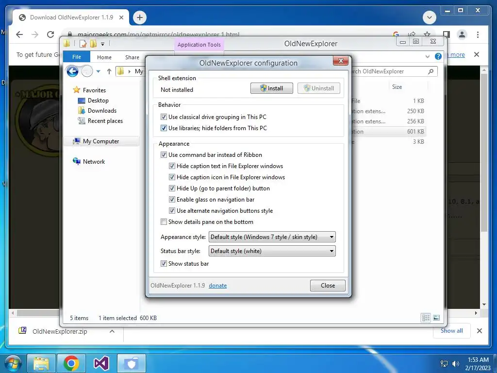The width and height of the screenshot is (497, 373).
Task: Click Chrome's Forward arrow button
Action: [x=35, y=34]
